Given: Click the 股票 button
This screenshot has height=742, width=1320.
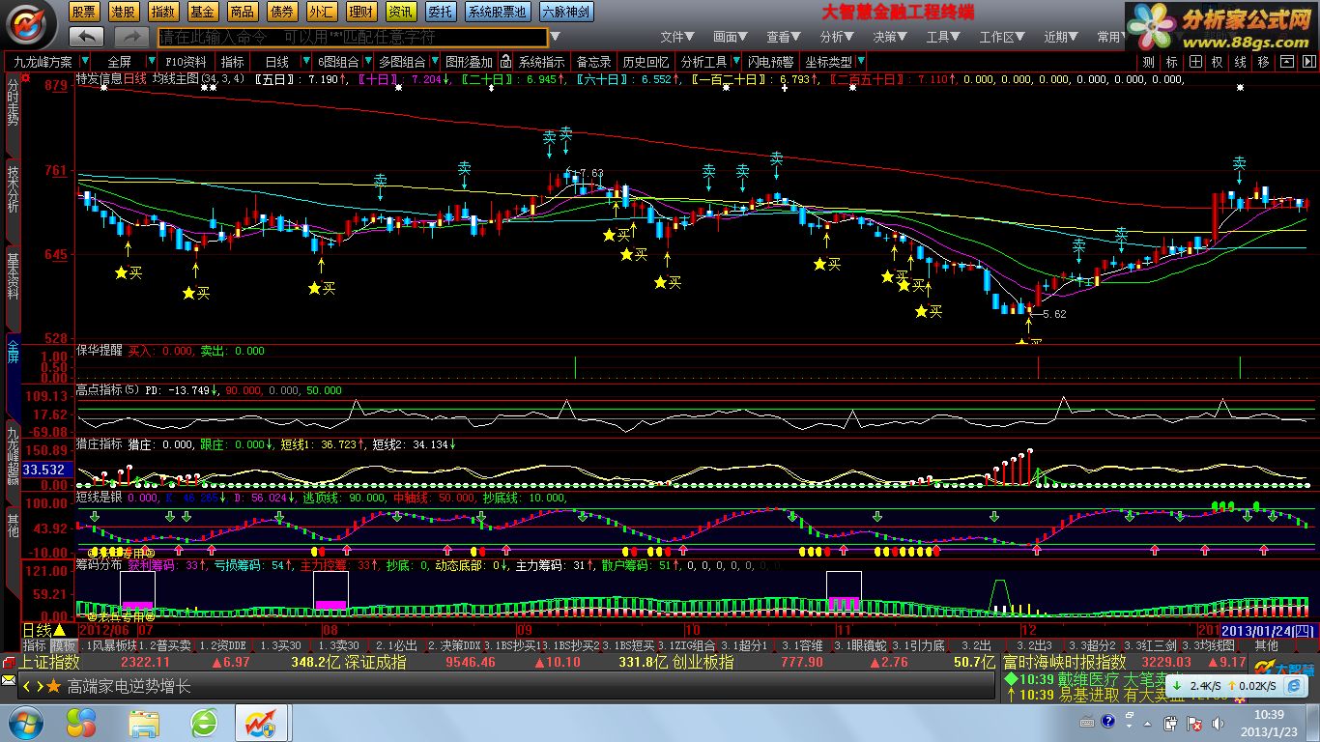Looking at the screenshot, I should tap(85, 12).
